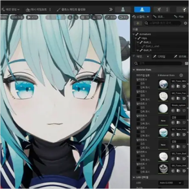
Task: Click the Reimport Mesh toolbar button
Action: (x=36, y=9)
